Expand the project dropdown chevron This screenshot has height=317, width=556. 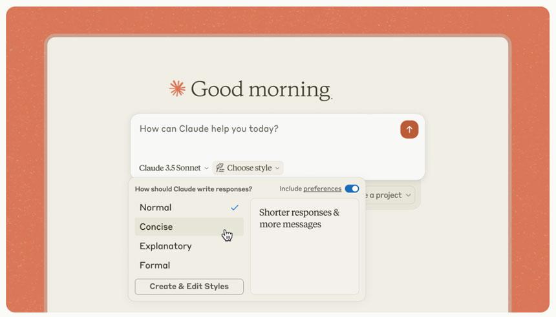[x=408, y=195]
